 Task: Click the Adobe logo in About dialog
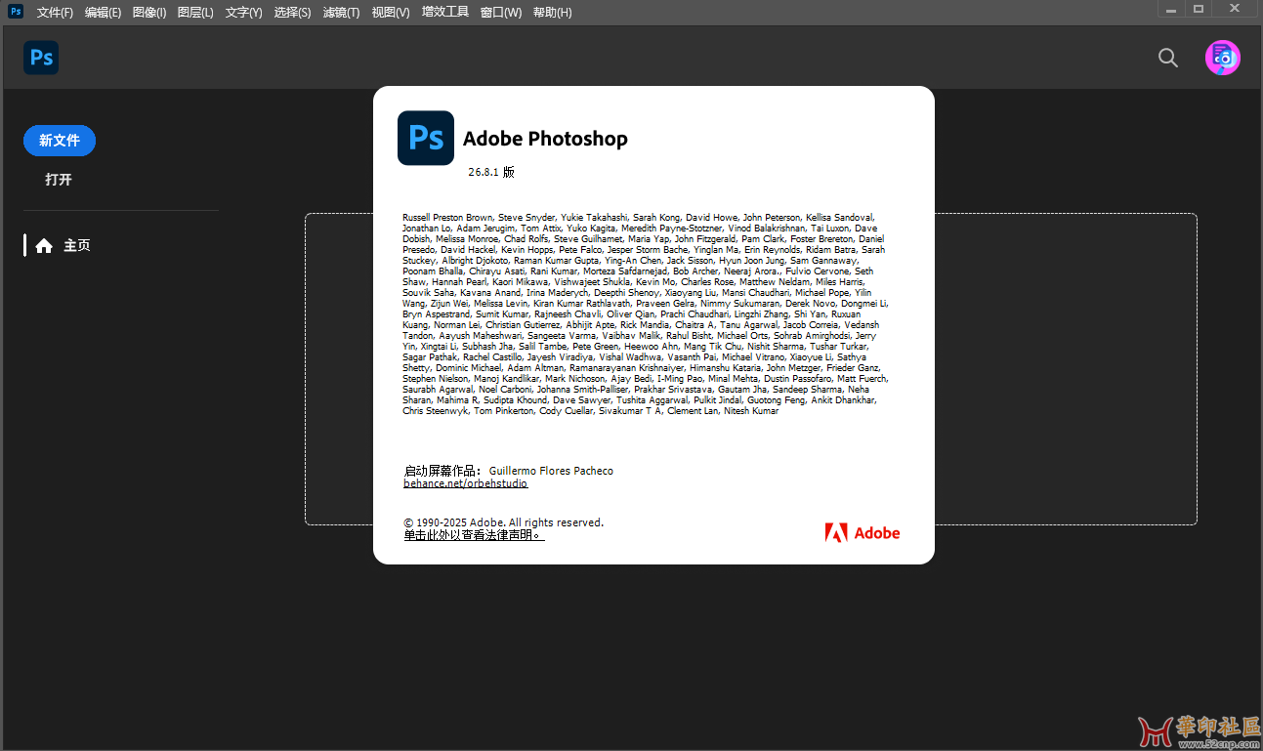coord(863,532)
